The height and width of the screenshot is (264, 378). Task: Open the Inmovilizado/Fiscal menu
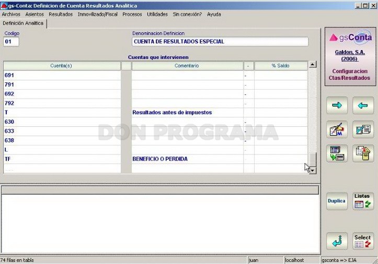click(97, 14)
